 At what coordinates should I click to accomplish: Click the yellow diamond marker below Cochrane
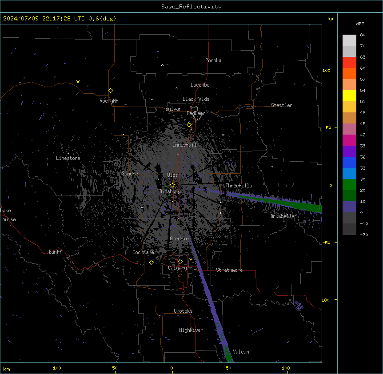coord(151,262)
